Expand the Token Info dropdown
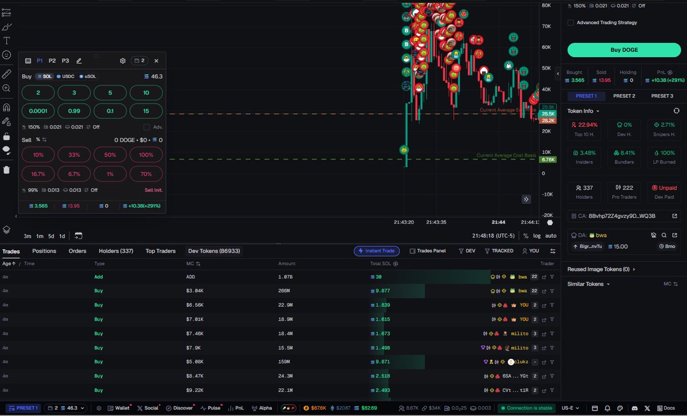 coord(583,111)
